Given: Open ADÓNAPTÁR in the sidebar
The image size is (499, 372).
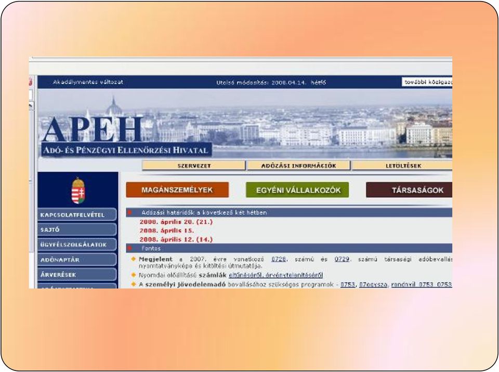Looking at the screenshot, I should tap(77, 260).
